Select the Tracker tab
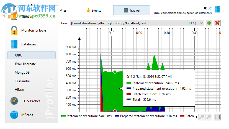The width and height of the screenshot is (229, 129). pyautogui.click(x=132, y=10)
